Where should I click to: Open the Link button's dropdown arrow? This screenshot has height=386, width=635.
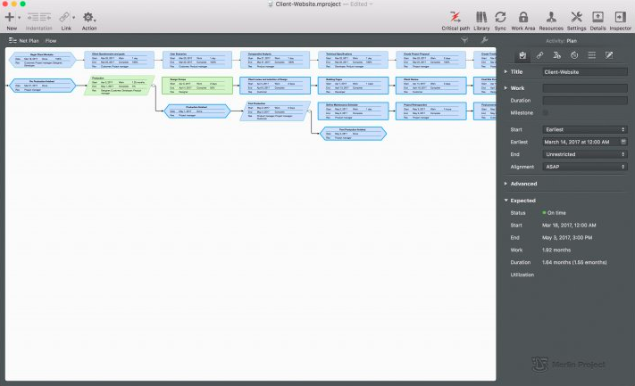tap(73, 18)
